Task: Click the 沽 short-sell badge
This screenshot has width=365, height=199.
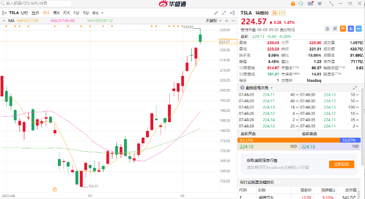Action: pos(282,13)
